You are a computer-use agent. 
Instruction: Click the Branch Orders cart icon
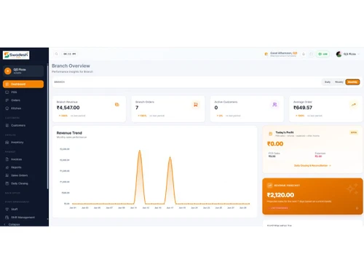tap(196, 105)
